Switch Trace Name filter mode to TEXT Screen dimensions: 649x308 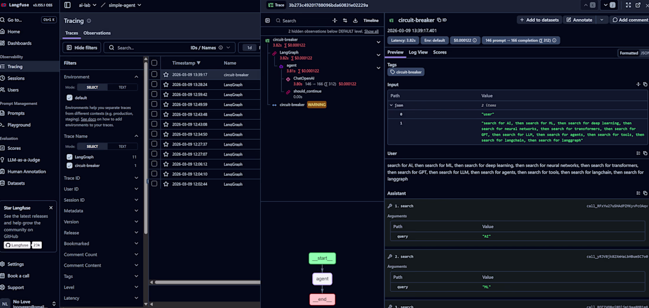[x=123, y=146]
